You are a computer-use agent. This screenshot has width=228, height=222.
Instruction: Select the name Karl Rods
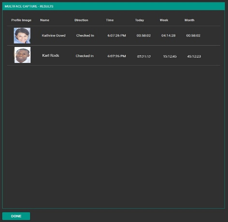50,55
